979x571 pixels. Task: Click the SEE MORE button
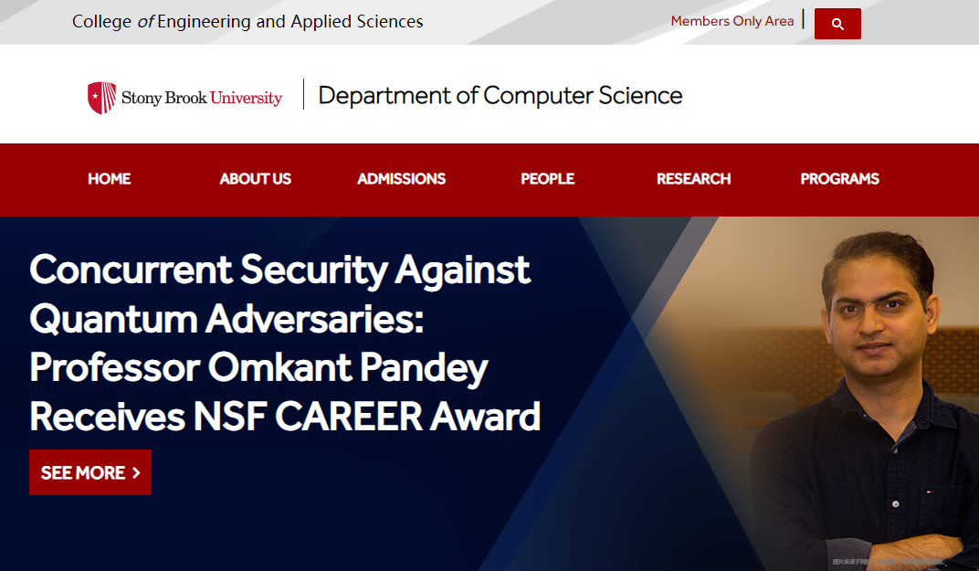tap(90, 472)
